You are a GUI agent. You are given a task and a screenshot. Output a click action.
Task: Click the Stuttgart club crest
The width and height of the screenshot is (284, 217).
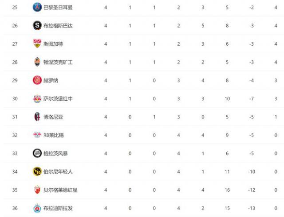[37, 44]
